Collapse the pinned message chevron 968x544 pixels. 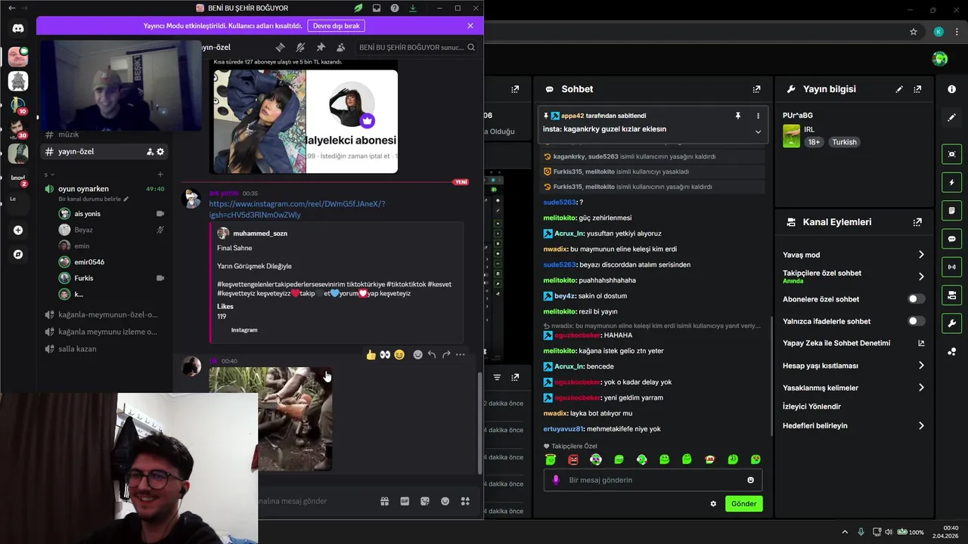coord(758,131)
